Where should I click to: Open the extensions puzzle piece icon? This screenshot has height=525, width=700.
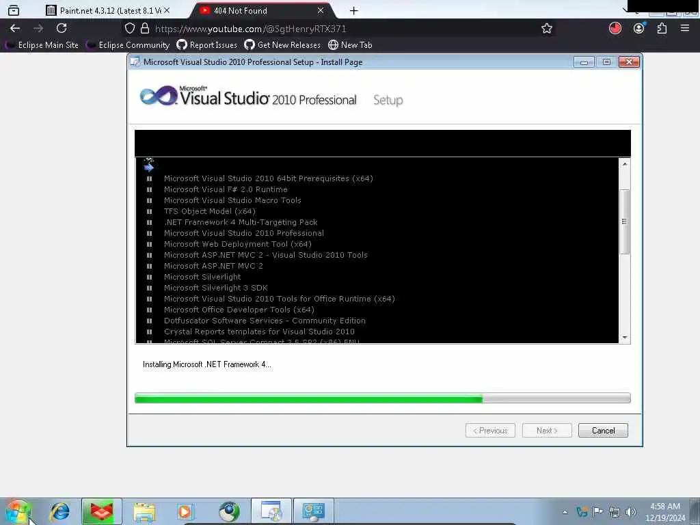[x=662, y=29]
